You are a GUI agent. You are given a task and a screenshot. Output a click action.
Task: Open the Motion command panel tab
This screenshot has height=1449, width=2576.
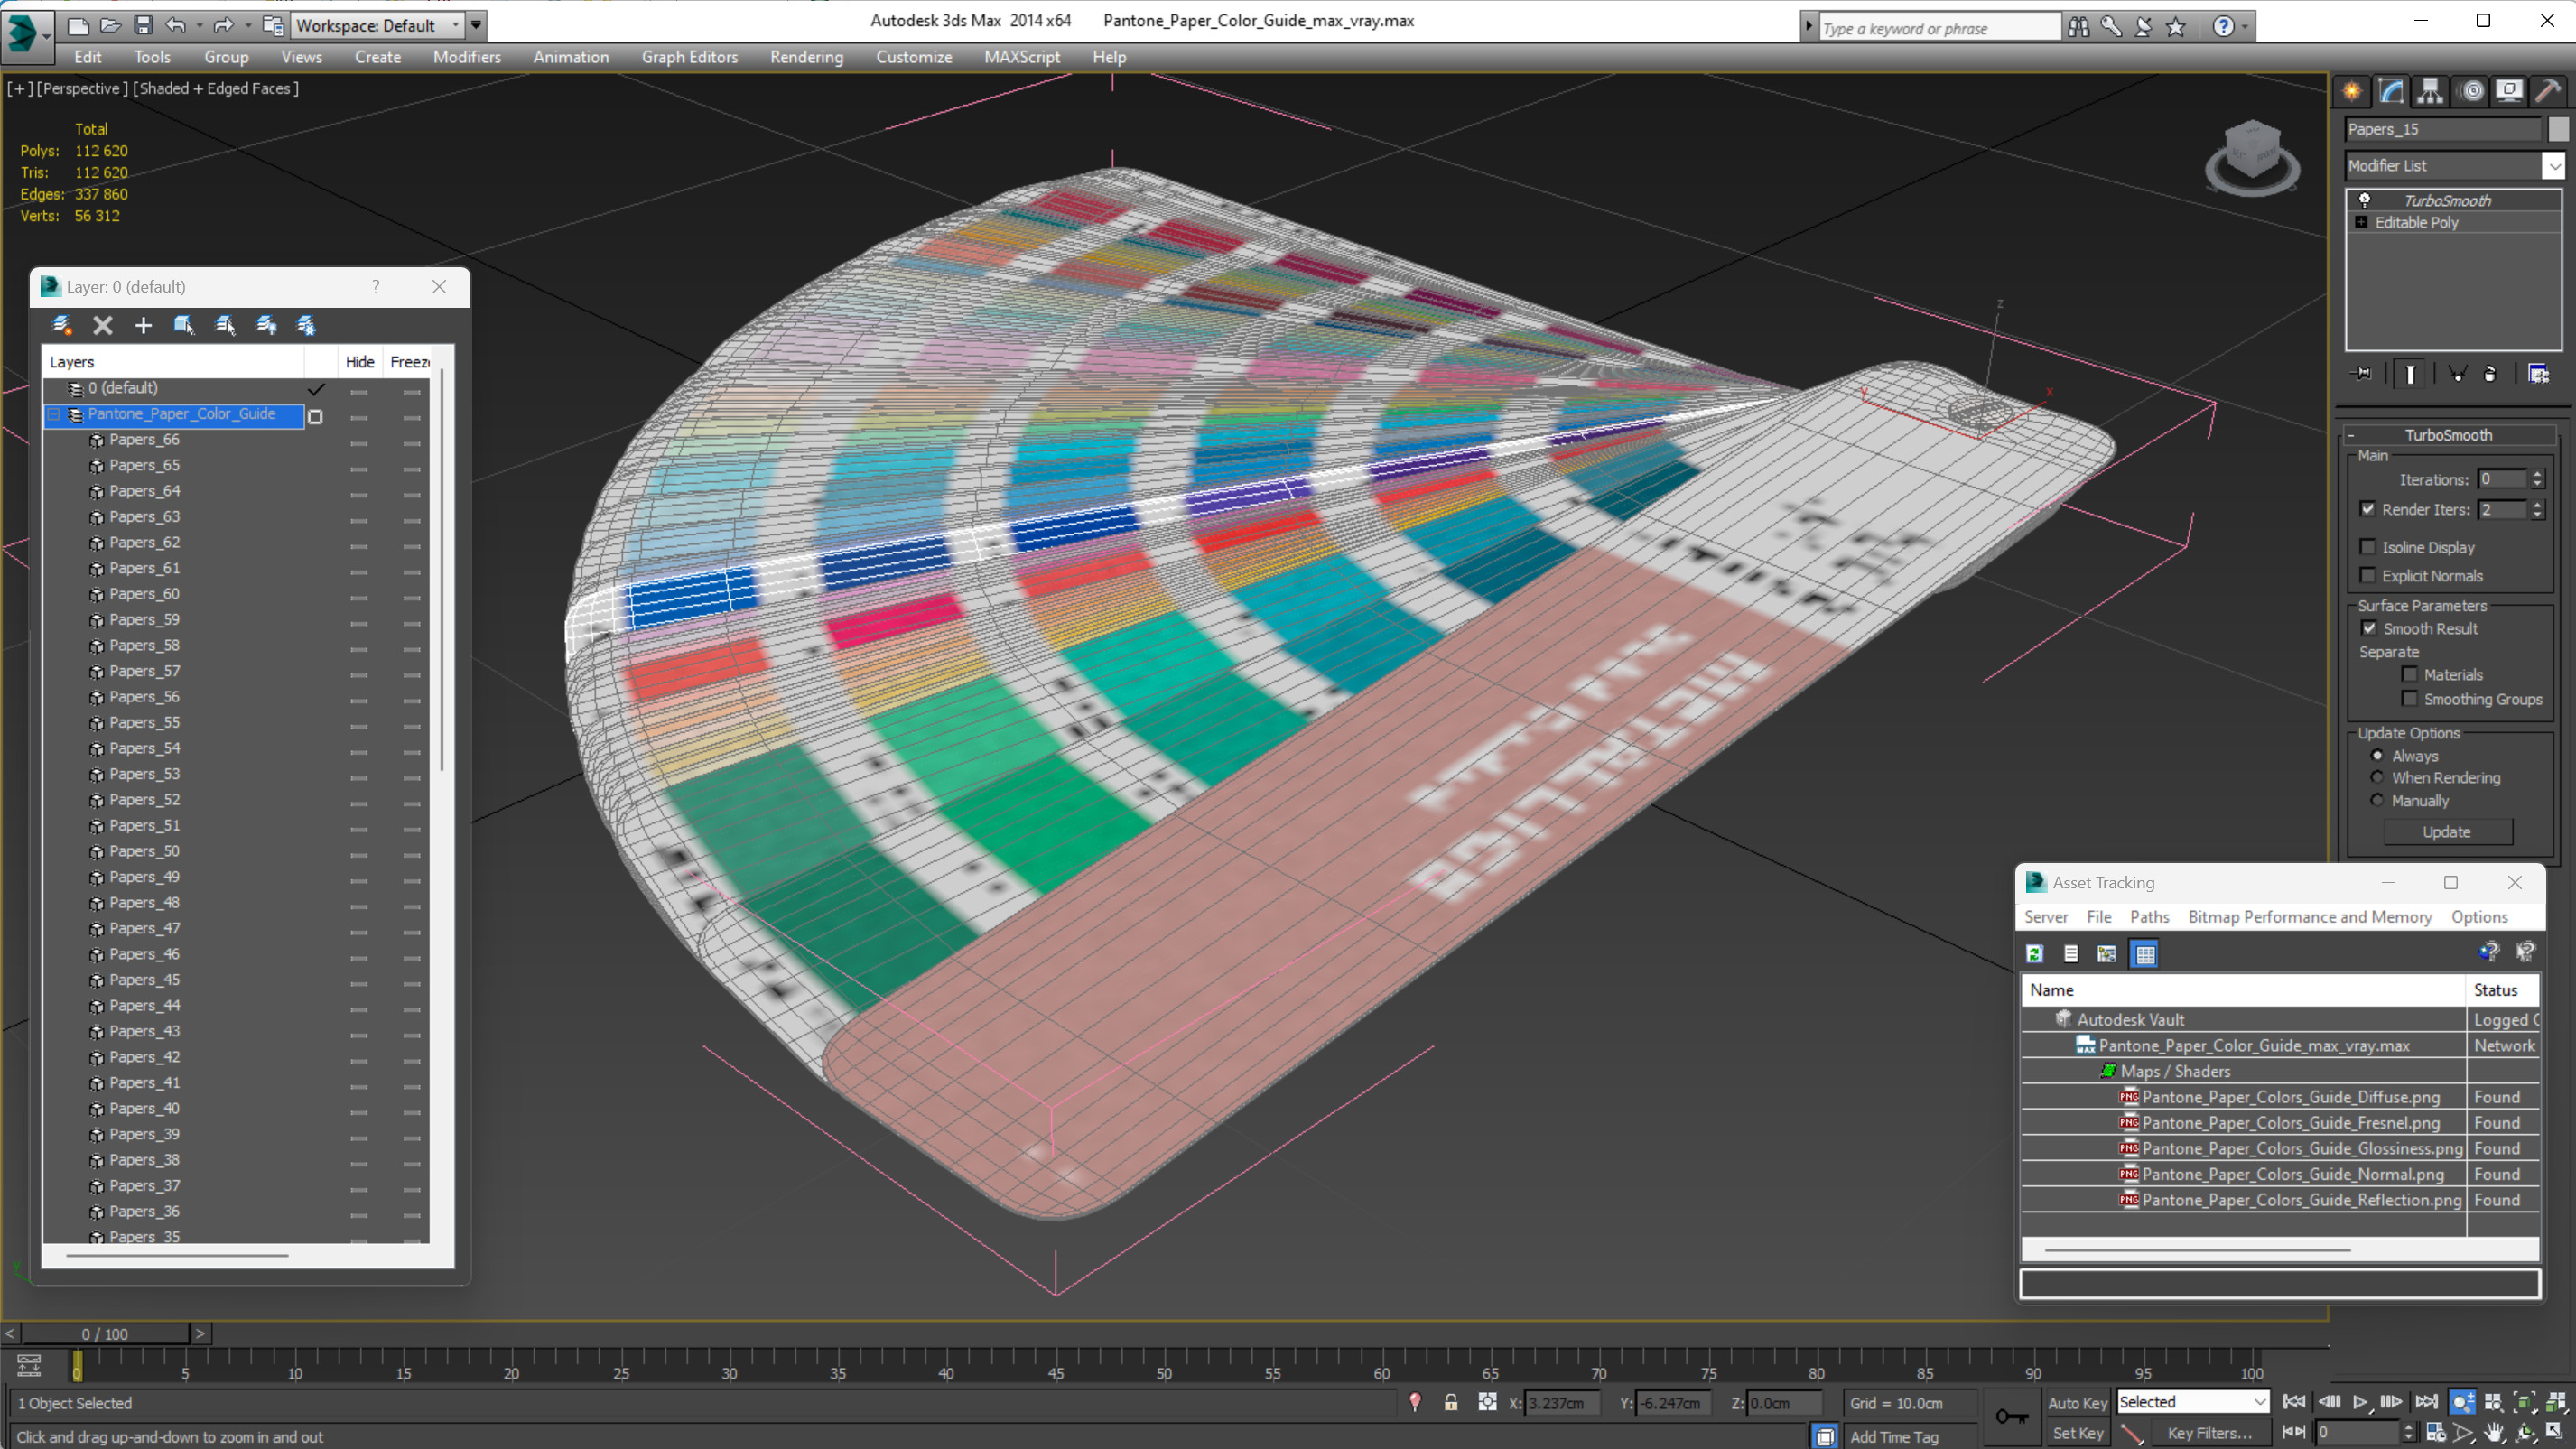click(x=2471, y=91)
